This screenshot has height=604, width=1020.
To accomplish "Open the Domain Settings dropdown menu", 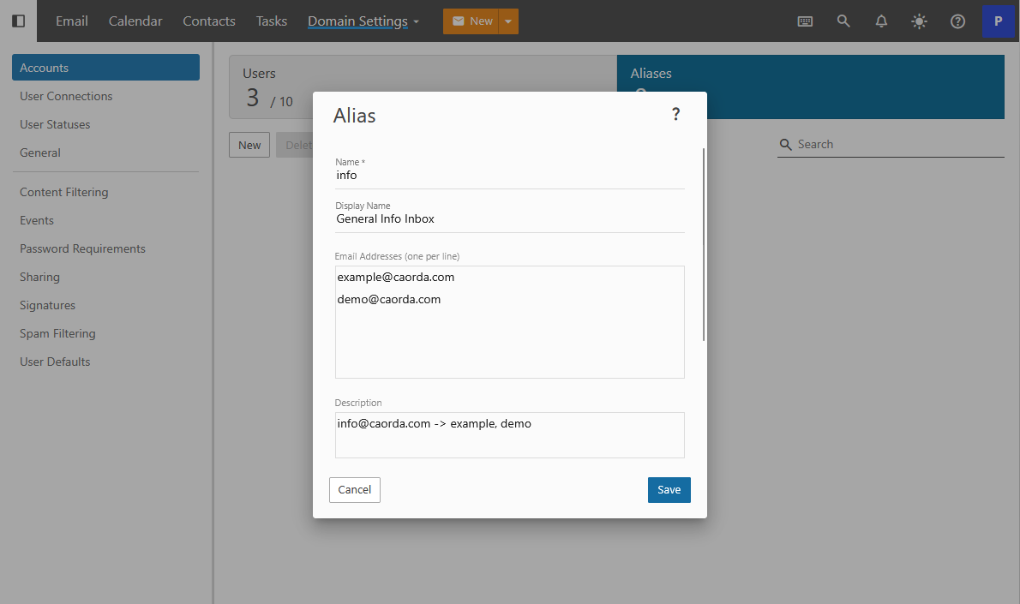I will (363, 21).
